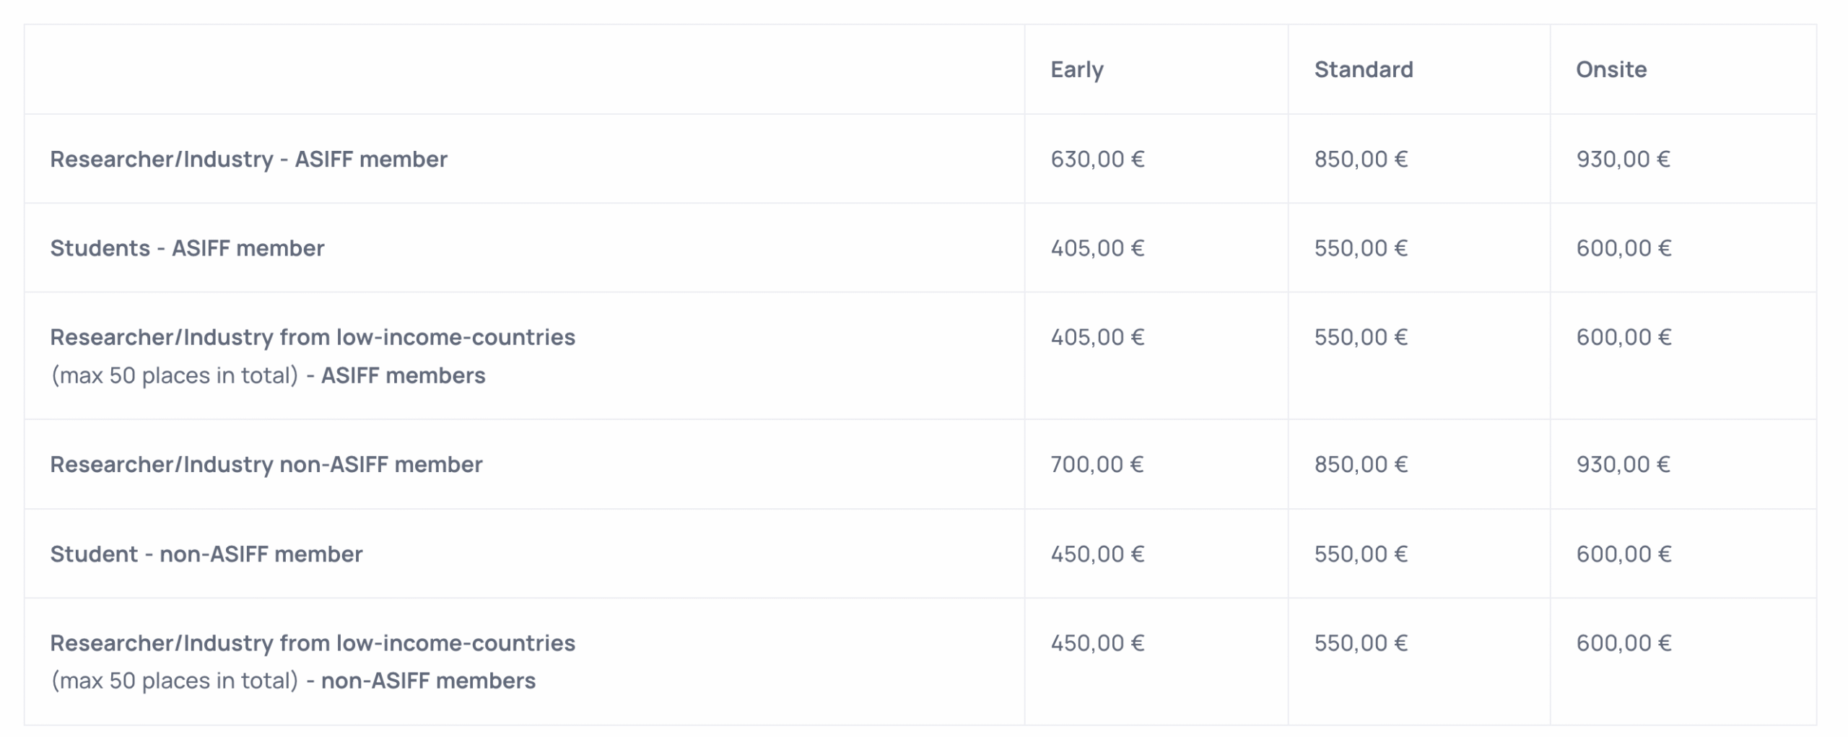The height and width of the screenshot is (737, 1848).
Task: Click Researcher/Industry non-ASIFF member label
Action: pyautogui.click(x=266, y=464)
